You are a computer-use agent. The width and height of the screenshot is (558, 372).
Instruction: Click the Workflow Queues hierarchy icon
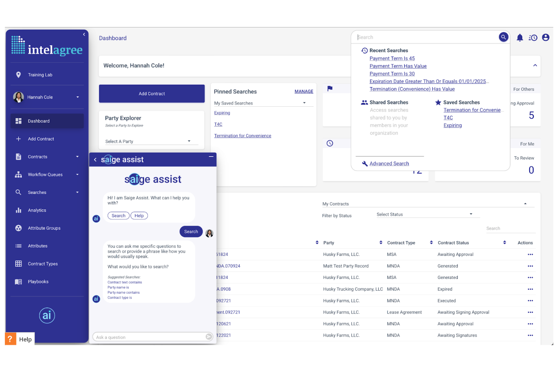tap(18, 175)
